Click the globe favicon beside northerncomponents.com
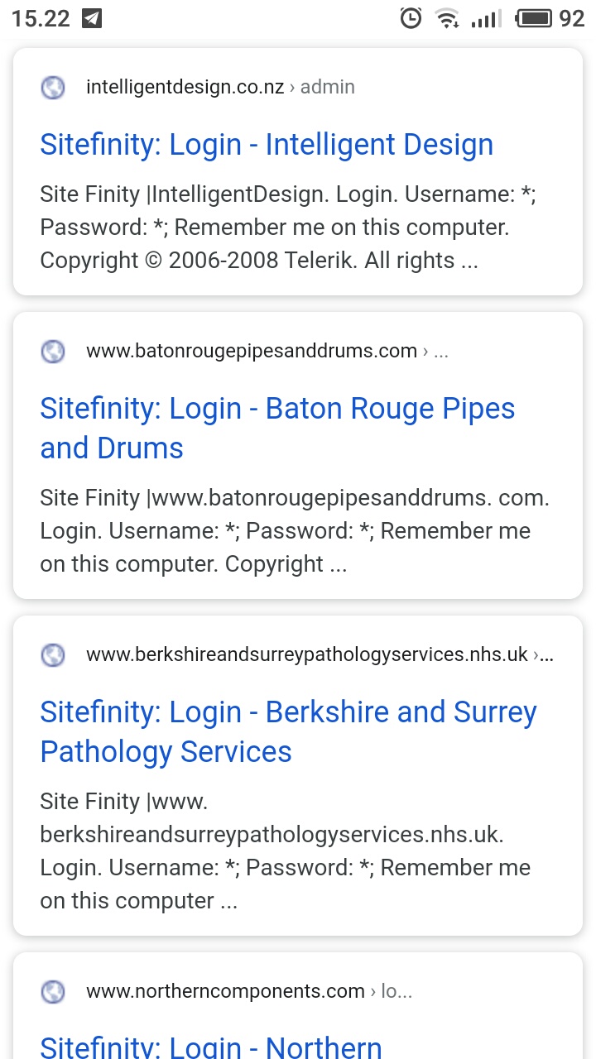The width and height of the screenshot is (596, 1059). click(x=53, y=991)
